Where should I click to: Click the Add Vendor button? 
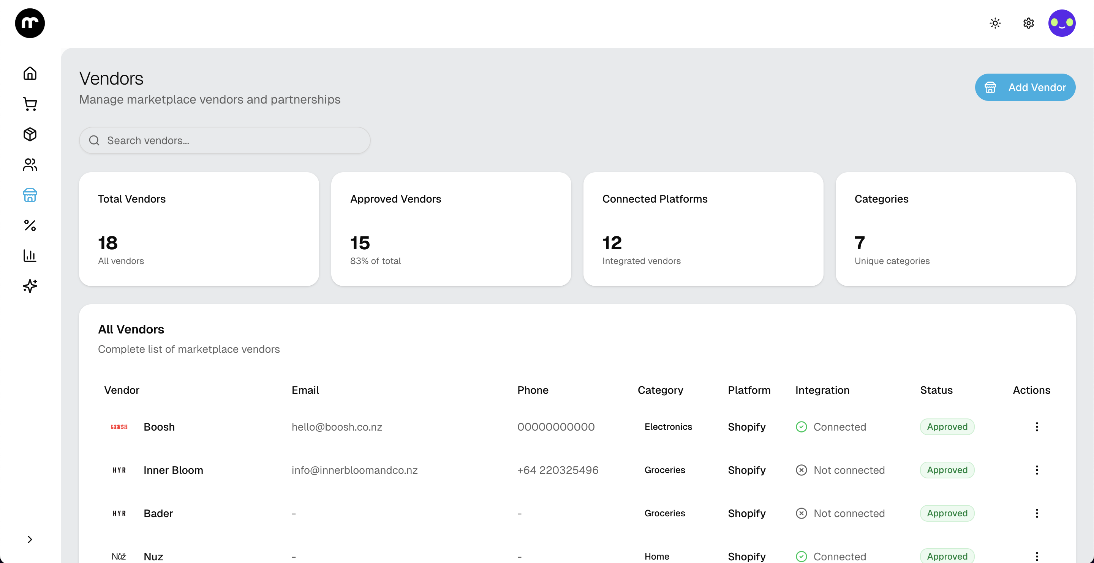[x=1025, y=87]
